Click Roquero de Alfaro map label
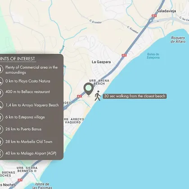 pyautogui.click(x=178, y=40)
